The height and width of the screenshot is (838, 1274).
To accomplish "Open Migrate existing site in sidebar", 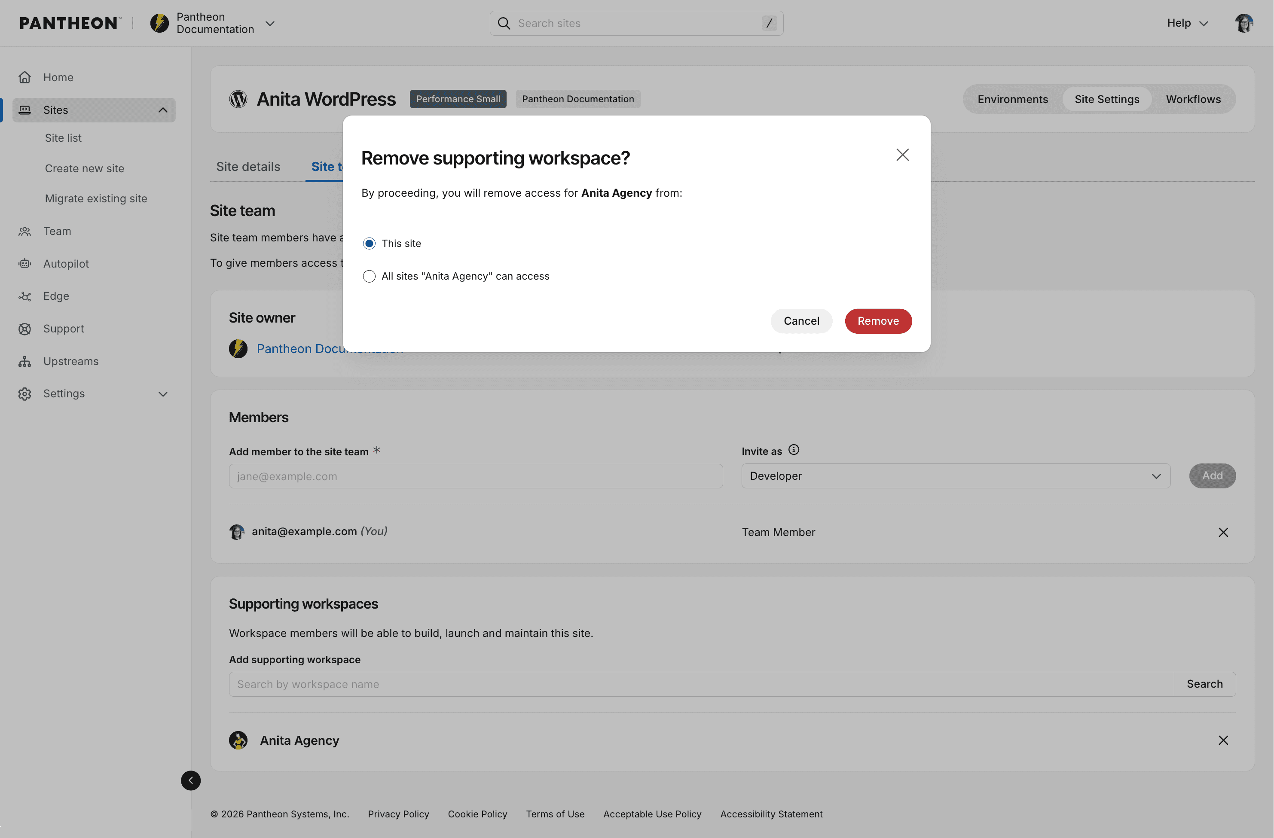I will 96,198.
